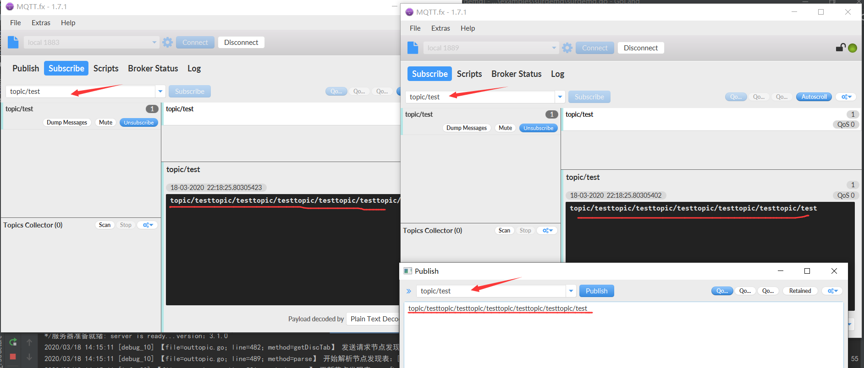The image size is (864, 368).
Task: Toggle the Qo... button directly left of Retained
Action: (x=768, y=291)
